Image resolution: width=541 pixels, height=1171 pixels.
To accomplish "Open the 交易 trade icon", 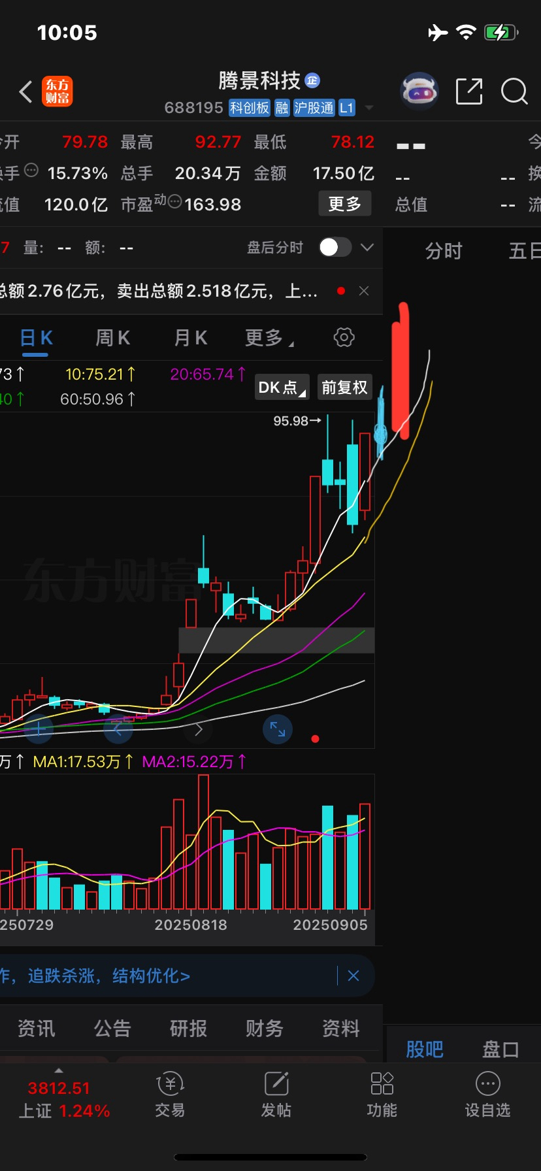I will [x=171, y=1095].
